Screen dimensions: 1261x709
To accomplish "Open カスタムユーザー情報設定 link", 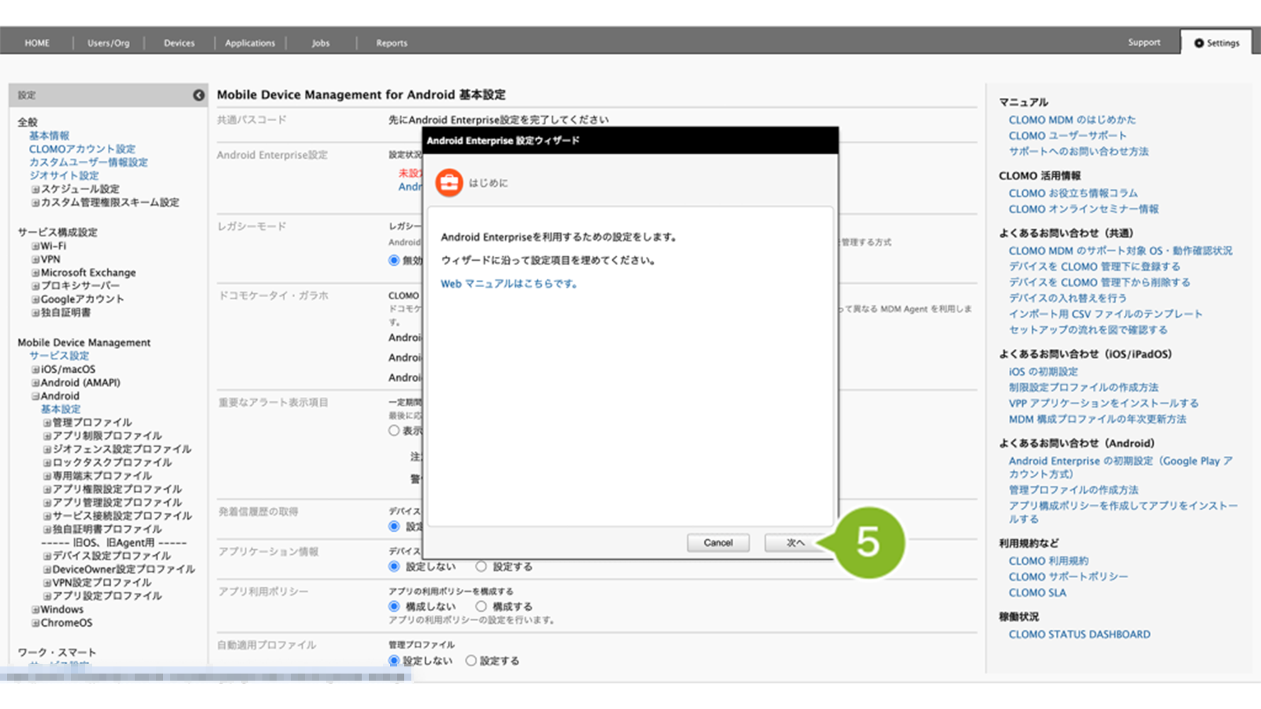I will click(88, 162).
